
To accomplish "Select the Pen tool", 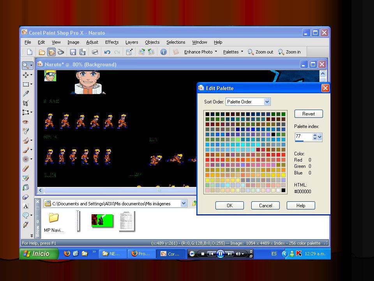I will 26,225.
